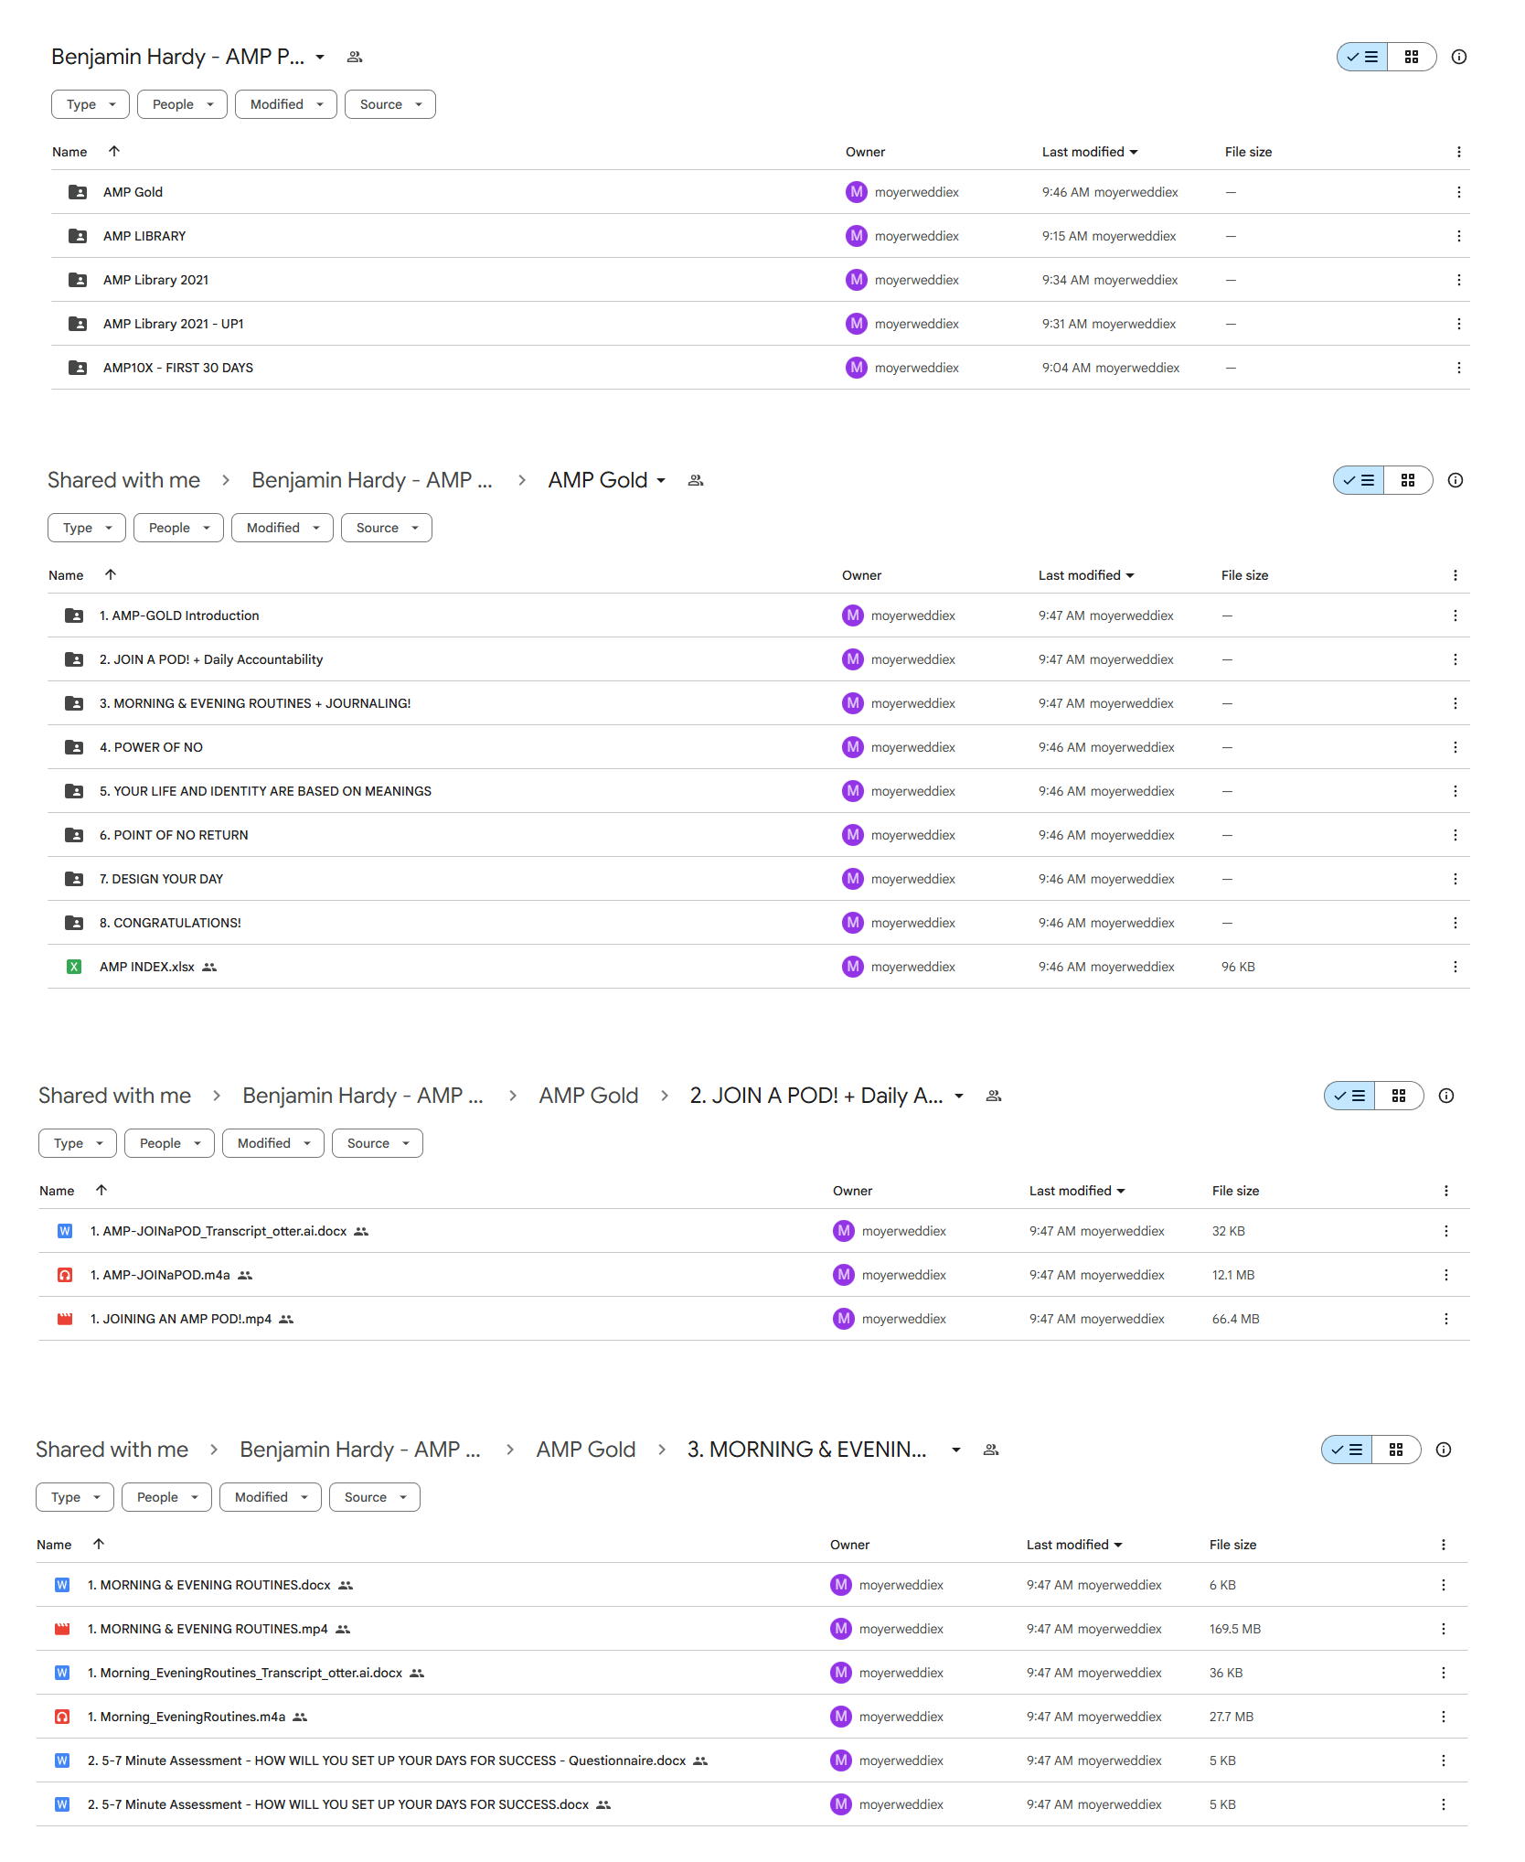Open column options in MORNING & EVENING header row
Viewport: 1525px width, 1862px height.
pos(1443,1545)
